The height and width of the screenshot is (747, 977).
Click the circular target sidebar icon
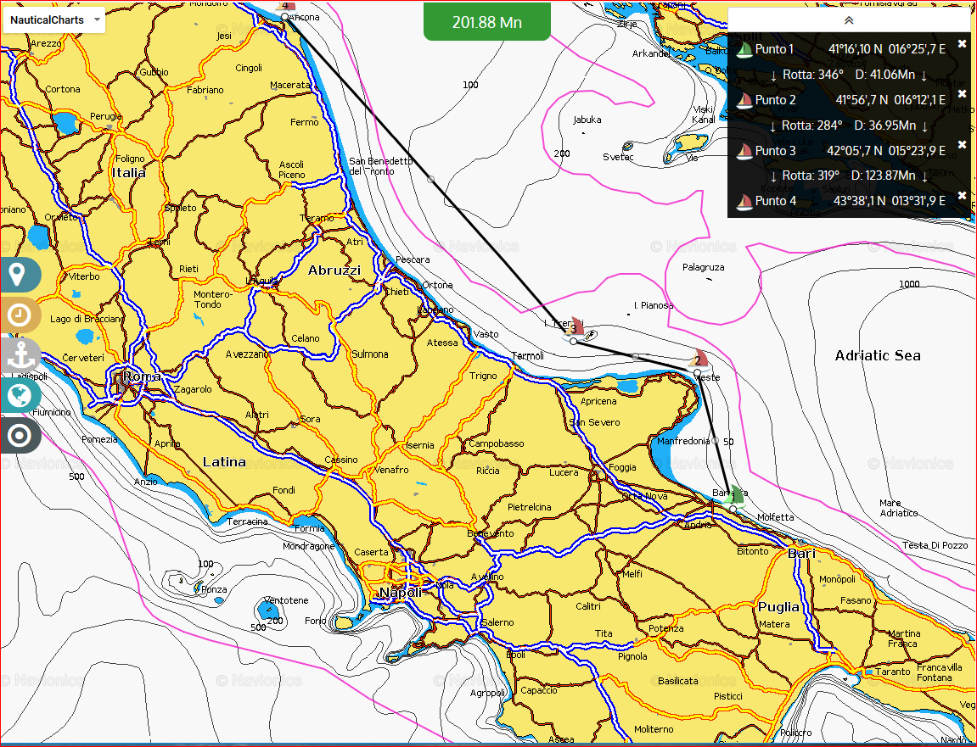[x=20, y=436]
